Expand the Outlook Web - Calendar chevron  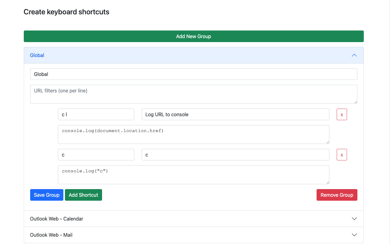click(x=354, y=219)
